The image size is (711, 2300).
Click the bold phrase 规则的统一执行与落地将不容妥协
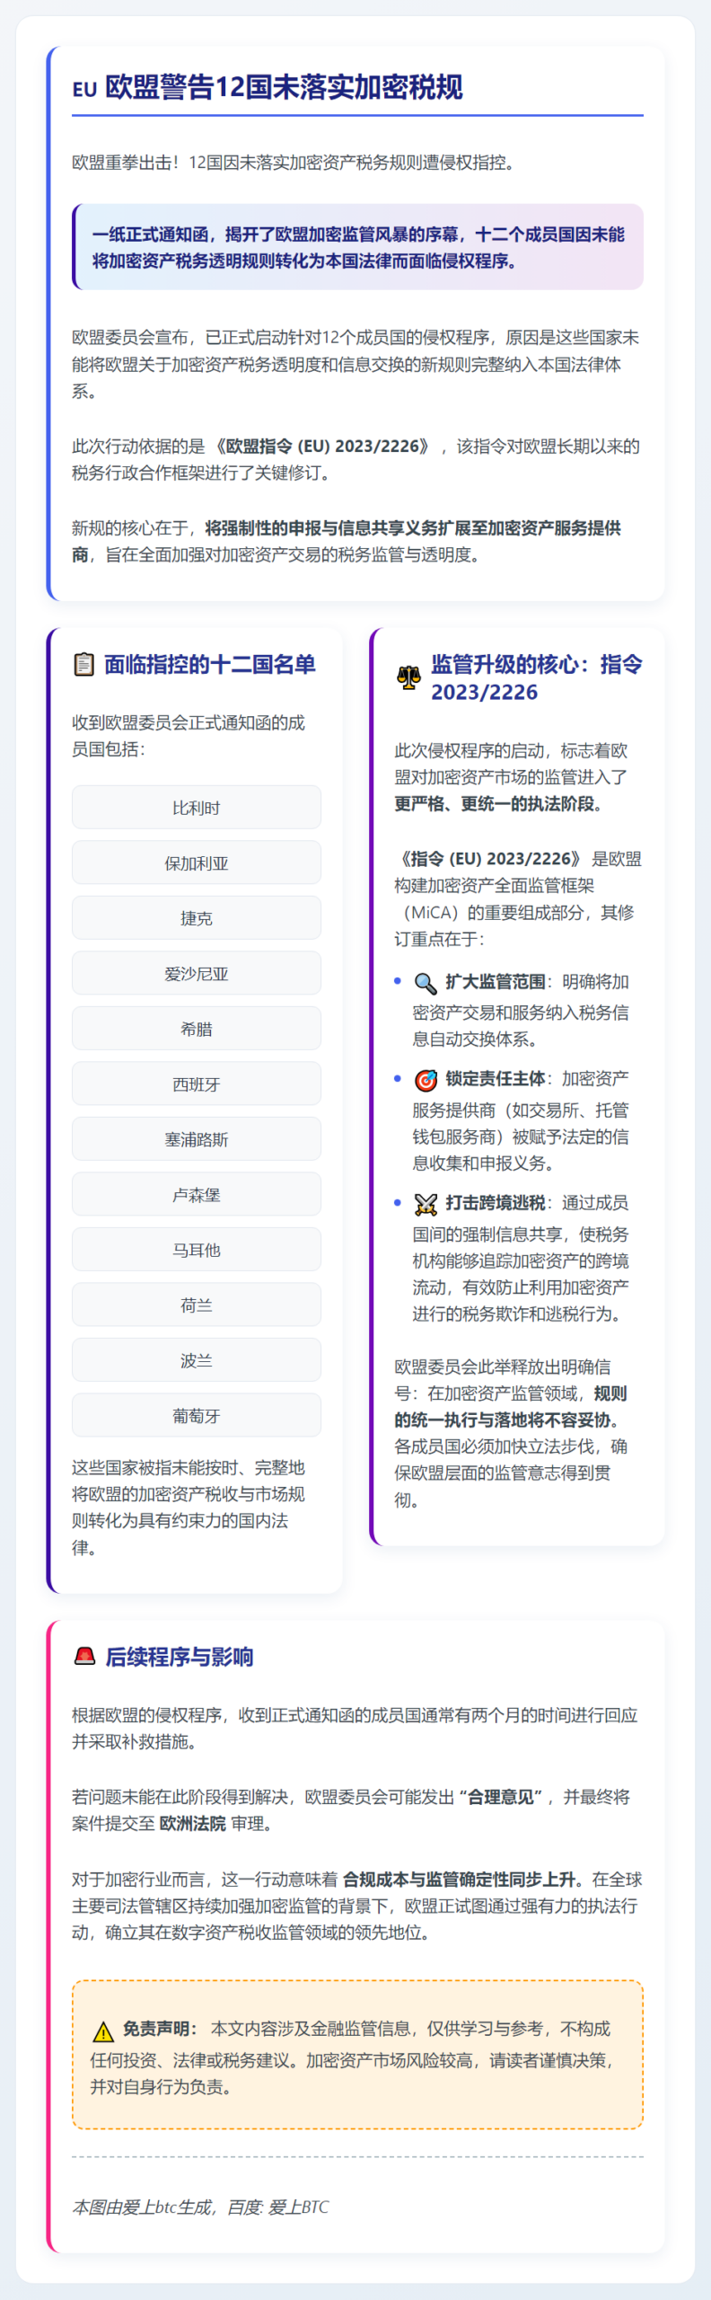[x=510, y=1406]
